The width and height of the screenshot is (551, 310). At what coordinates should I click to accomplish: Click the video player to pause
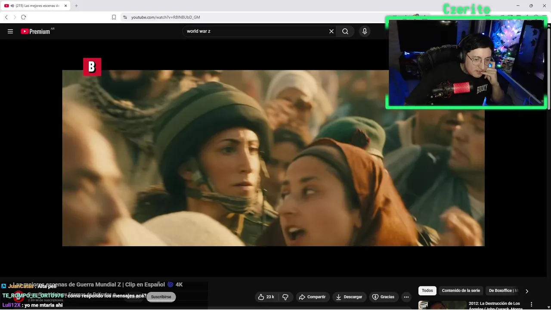[273, 158]
